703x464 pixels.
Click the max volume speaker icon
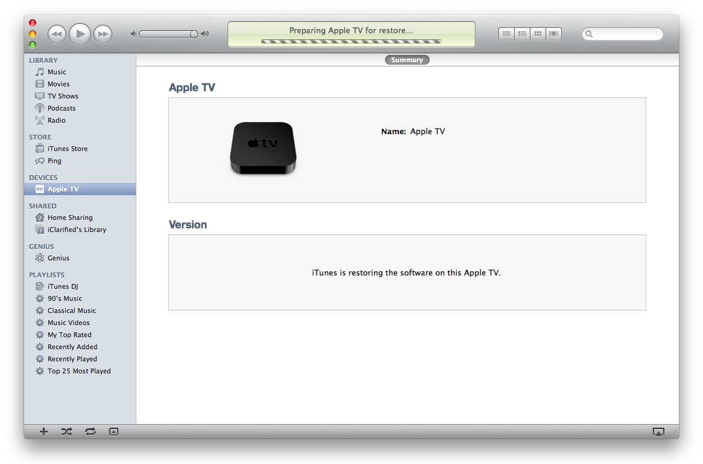coord(205,34)
